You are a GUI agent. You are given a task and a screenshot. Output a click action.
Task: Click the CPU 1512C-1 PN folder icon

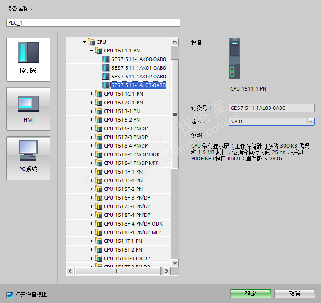point(99,103)
